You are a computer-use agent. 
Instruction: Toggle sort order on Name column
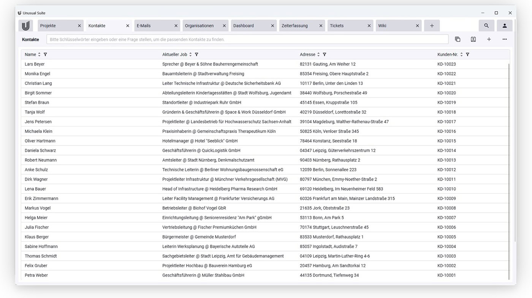coord(39,54)
